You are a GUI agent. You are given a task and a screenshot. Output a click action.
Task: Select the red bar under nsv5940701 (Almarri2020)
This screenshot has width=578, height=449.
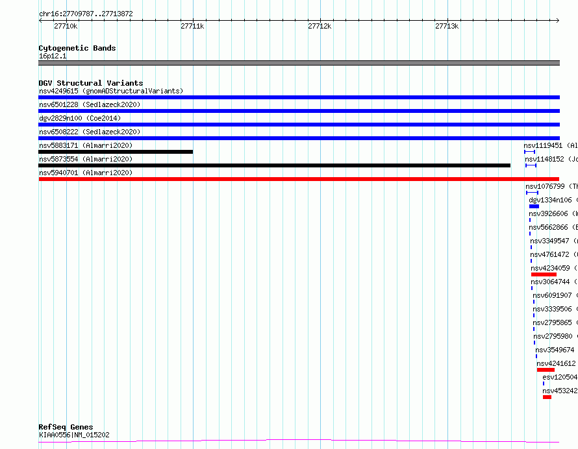click(299, 179)
